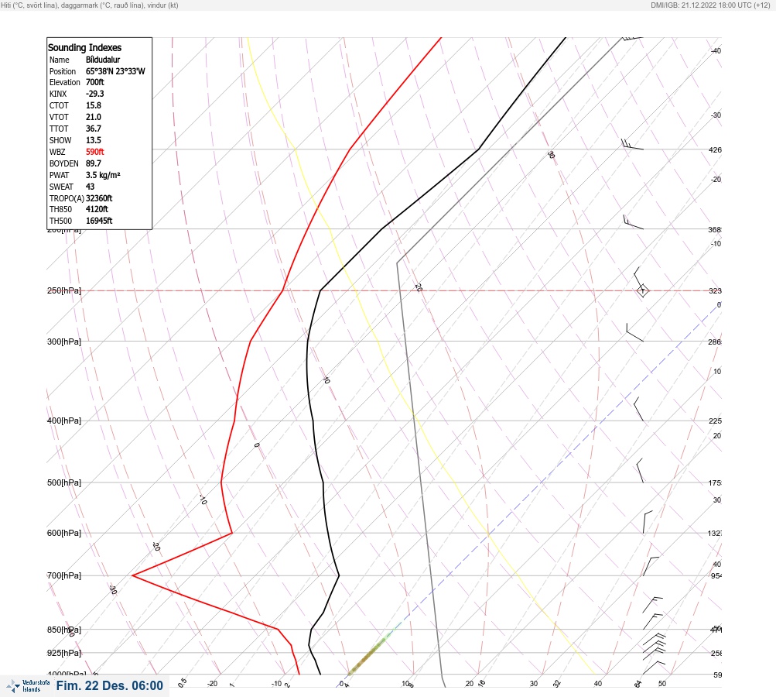Viewport: 776px width, 697px height.
Task: Click the TTOT value '36.7'
Action: pos(93,129)
